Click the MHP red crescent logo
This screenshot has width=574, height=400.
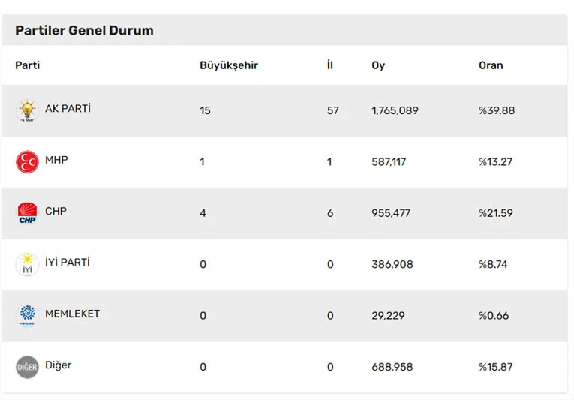27,162
